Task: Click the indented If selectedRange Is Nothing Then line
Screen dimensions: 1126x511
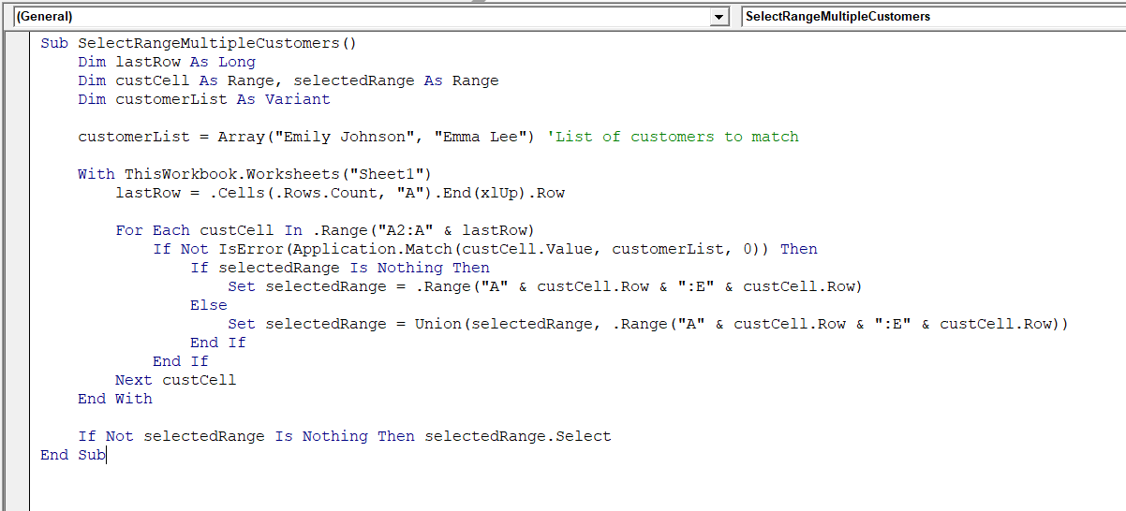Action: coord(340,268)
